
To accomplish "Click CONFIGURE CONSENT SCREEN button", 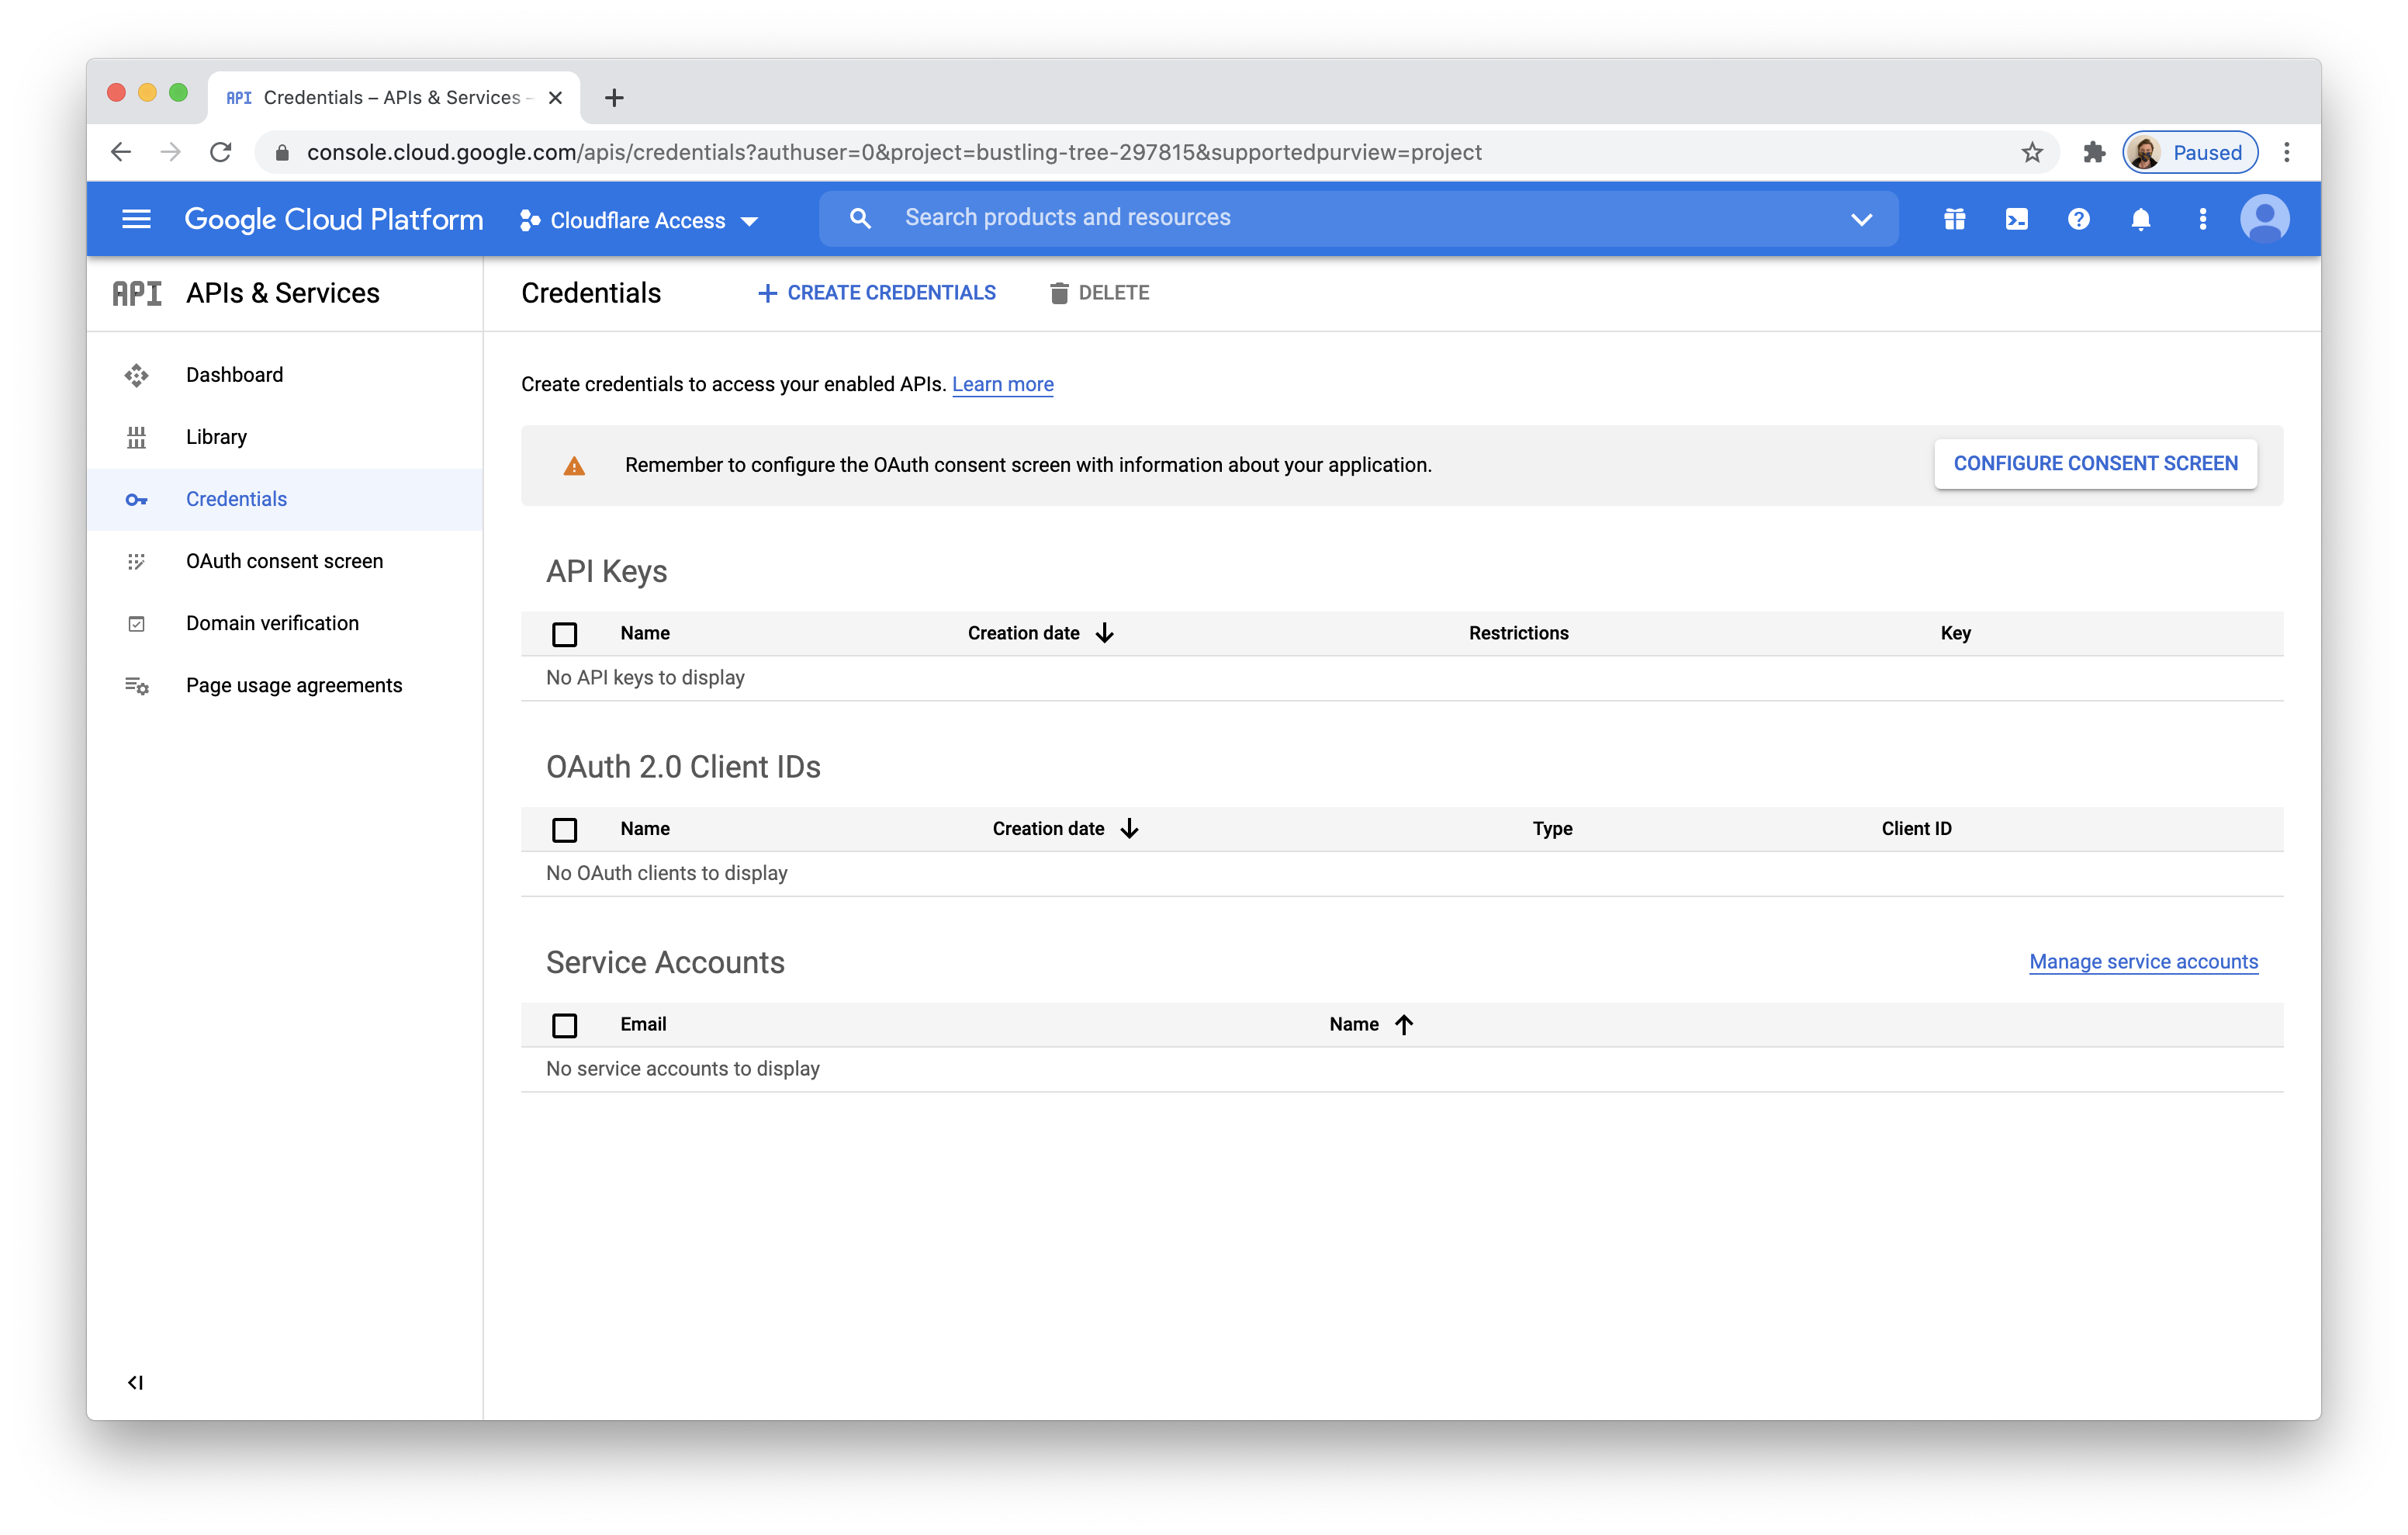I will pos(2095,463).
